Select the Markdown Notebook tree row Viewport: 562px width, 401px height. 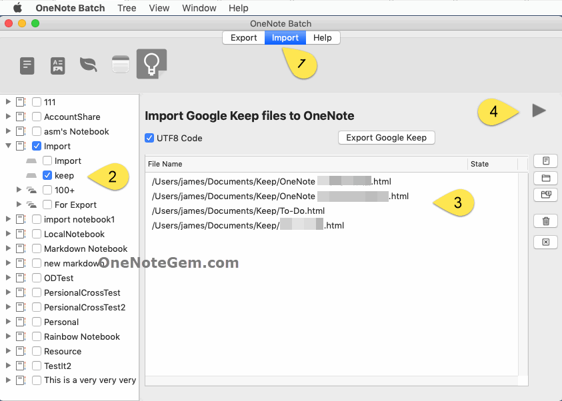(x=69, y=249)
